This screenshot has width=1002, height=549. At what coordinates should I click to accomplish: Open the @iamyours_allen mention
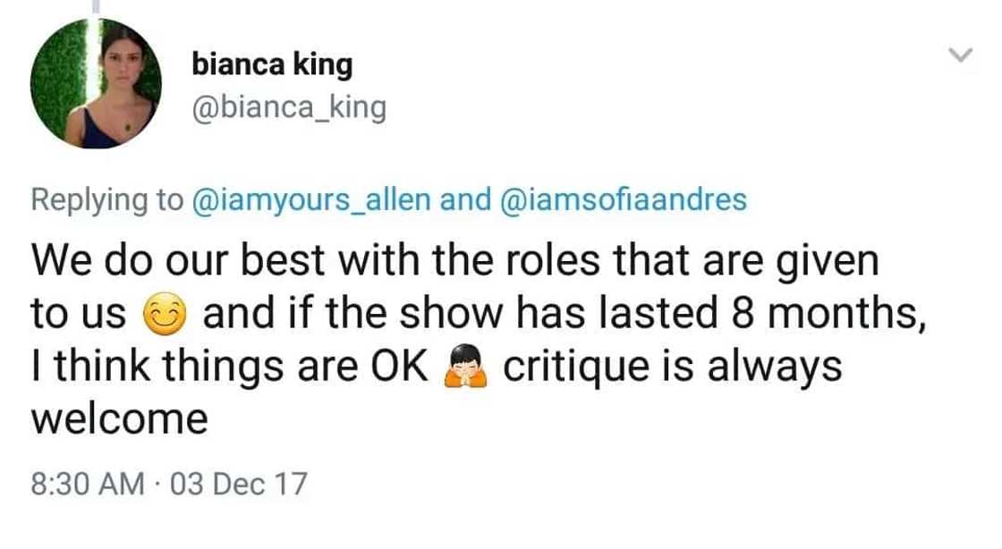313,199
